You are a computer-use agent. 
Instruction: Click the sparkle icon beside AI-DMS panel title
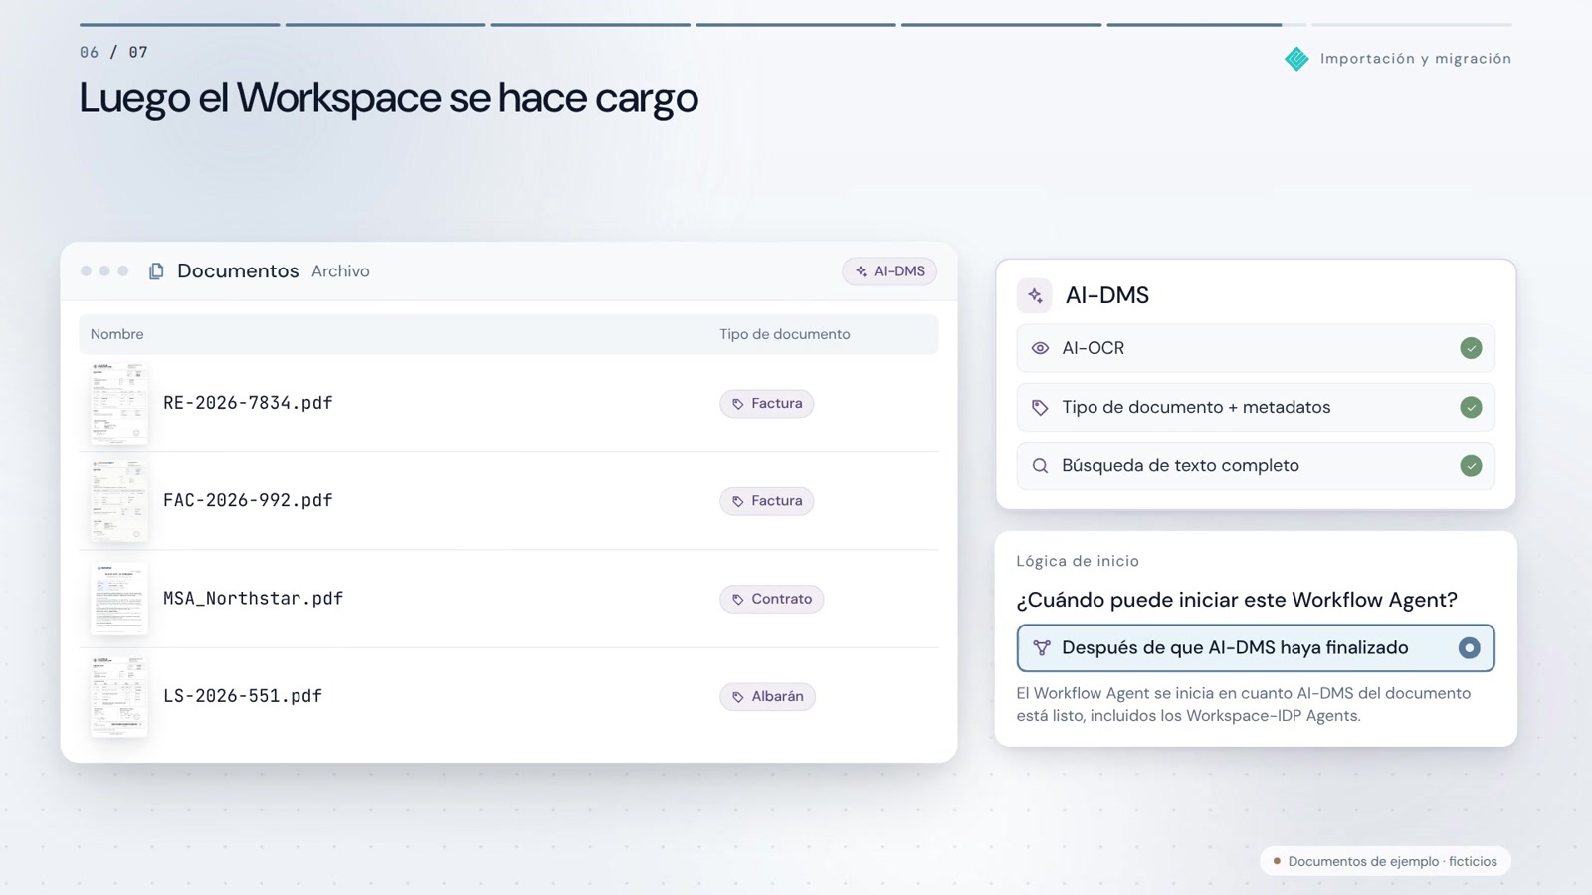pyautogui.click(x=1035, y=295)
